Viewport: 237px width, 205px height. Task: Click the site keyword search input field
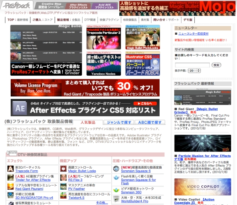tap(192, 65)
